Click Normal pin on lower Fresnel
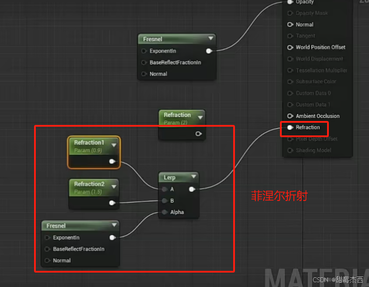 point(47,260)
